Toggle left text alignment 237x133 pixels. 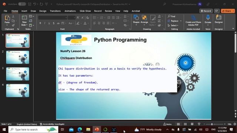[x=94, y=23]
